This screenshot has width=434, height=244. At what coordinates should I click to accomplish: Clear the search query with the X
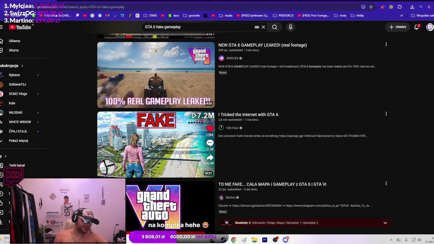(263, 27)
